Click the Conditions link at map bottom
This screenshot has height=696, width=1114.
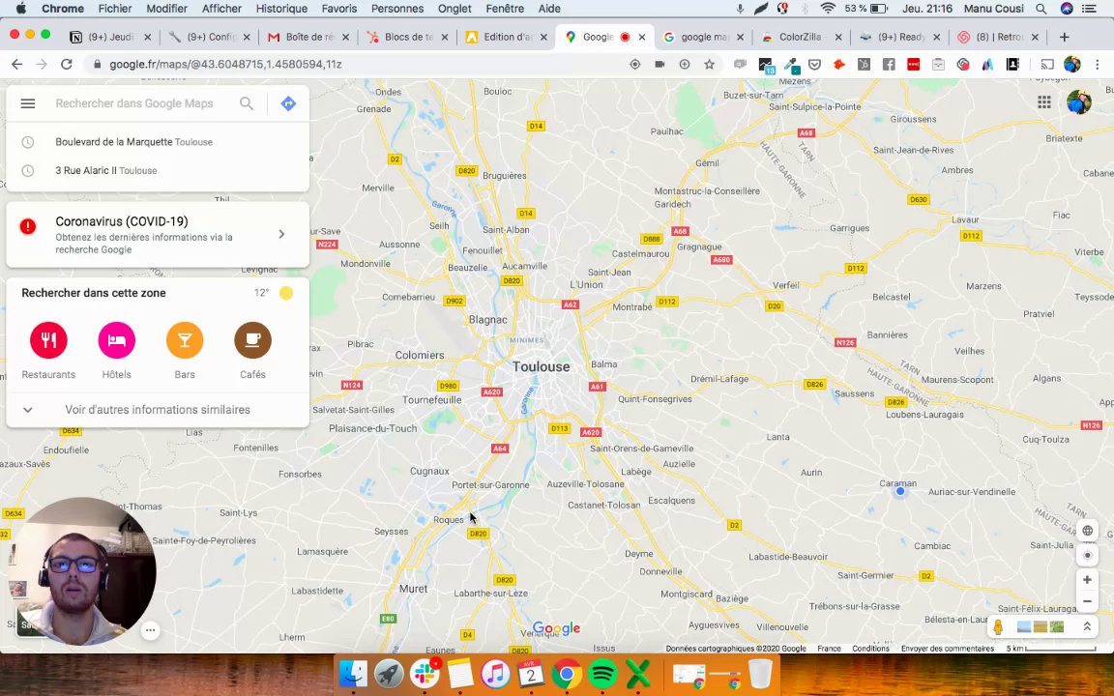pyautogui.click(x=870, y=649)
